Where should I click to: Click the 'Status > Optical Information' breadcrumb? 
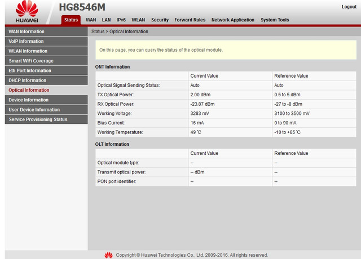point(120,32)
